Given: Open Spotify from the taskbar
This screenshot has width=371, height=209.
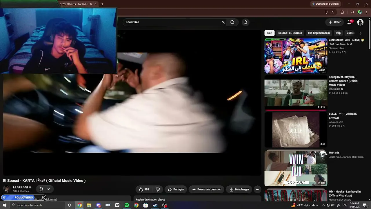Looking at the screenshot, I should pos(127,205).
